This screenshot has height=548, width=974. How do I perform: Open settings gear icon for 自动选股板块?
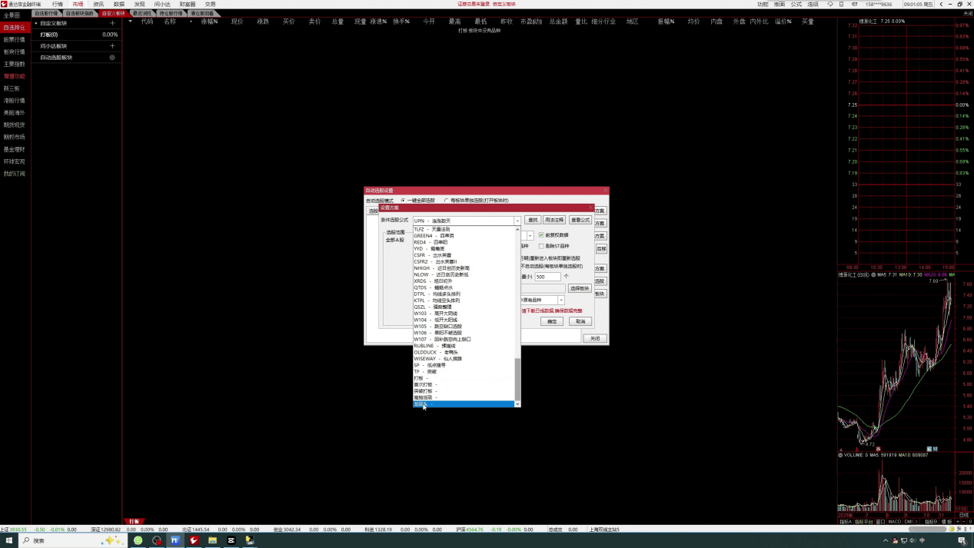pos(112,58)
